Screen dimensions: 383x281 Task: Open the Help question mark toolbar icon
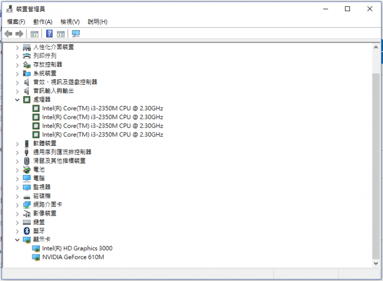(49, 34)
